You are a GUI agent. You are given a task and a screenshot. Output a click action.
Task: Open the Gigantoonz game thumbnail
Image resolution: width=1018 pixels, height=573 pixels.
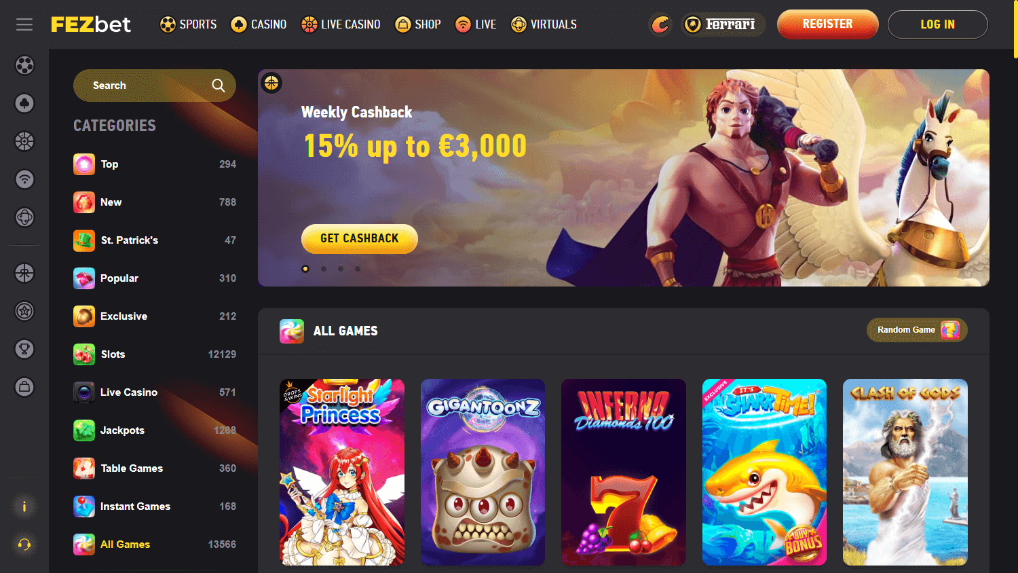(x=483, y=473)
